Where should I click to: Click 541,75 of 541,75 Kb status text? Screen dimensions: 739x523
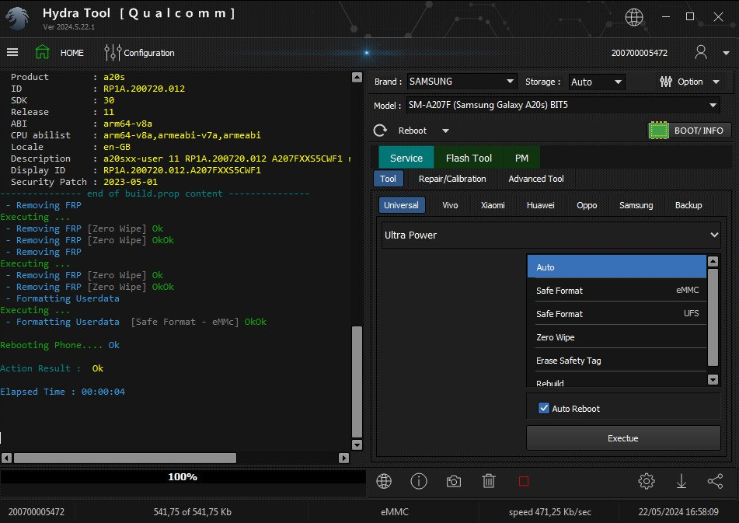192,511
